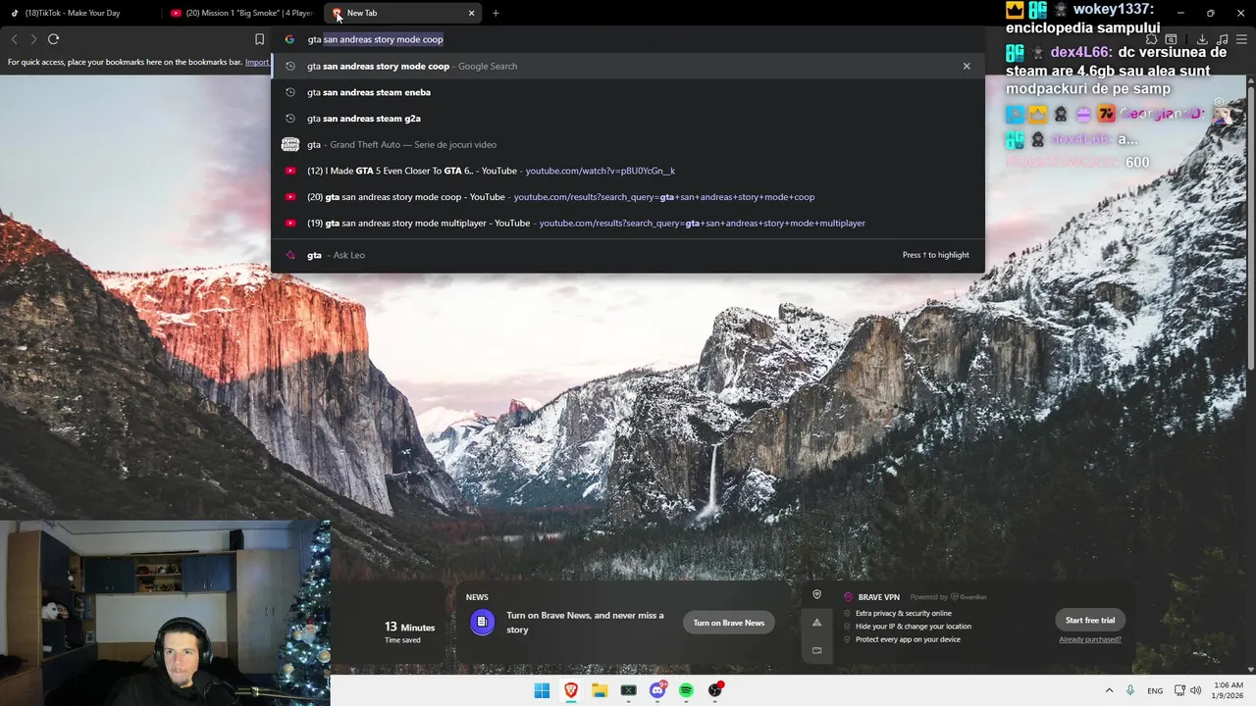Open Discord from the taskbar
Screen dimensions: 1256x706
point(657,690)
